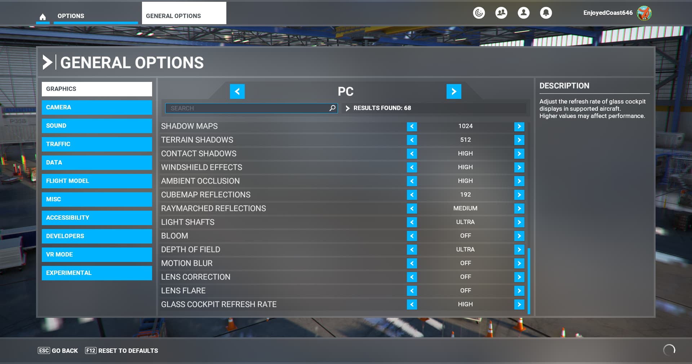692x364 pixels.
Task: Open the Accessibility settings category
Action: point(97,218)
